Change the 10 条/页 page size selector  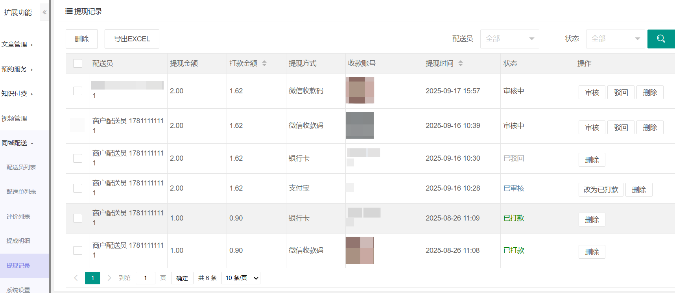coord(241,278)
